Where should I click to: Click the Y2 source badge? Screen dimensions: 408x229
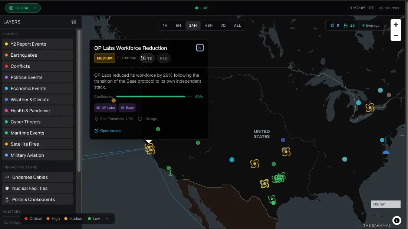coord(147,58)
